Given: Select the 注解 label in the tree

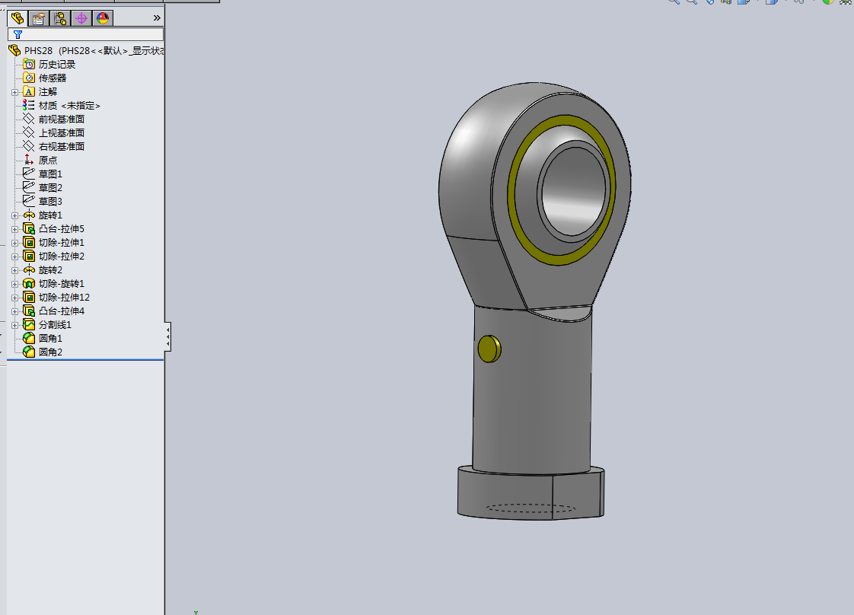Looking at the screenshot, I should pos(48,92).
